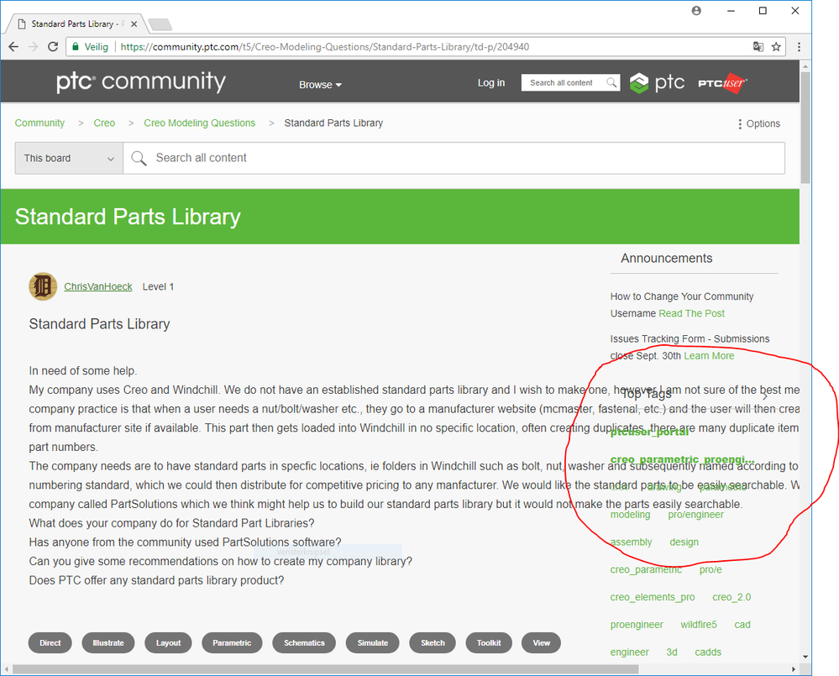
Task: Reload the current page
Action: click(52, 47)
